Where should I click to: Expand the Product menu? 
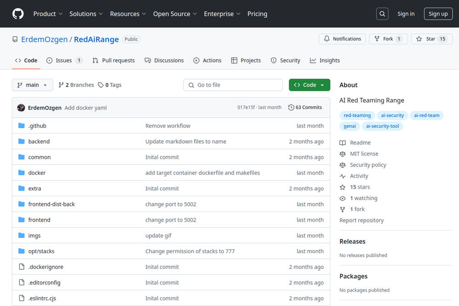coord(48,14)
